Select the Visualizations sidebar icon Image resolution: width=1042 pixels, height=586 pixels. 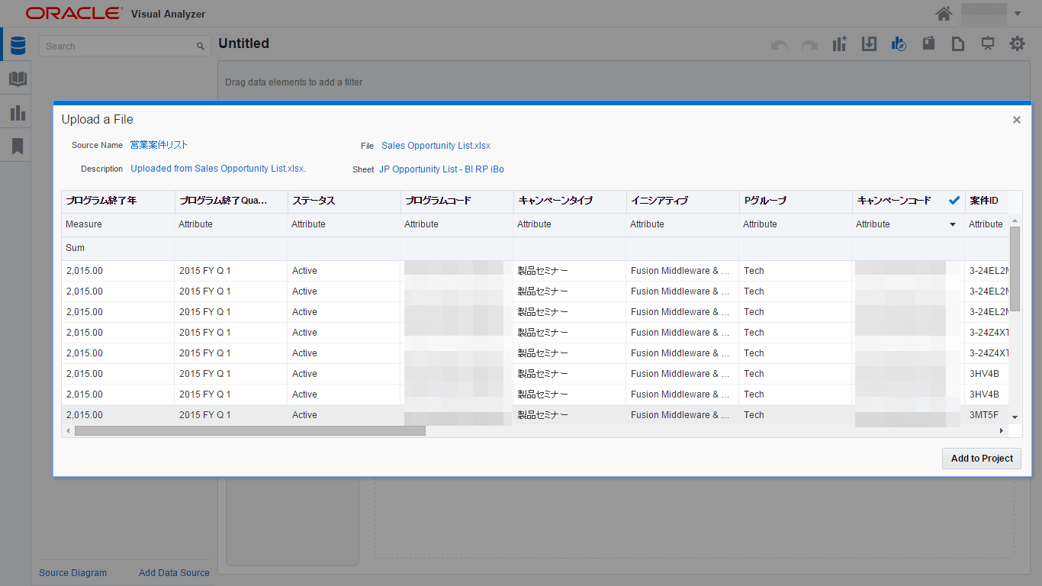(x=15, y=112)
